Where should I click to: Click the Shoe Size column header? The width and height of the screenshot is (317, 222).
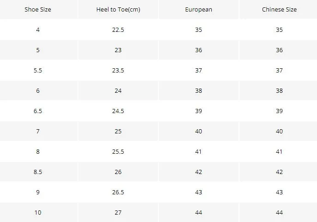[38, 10]
